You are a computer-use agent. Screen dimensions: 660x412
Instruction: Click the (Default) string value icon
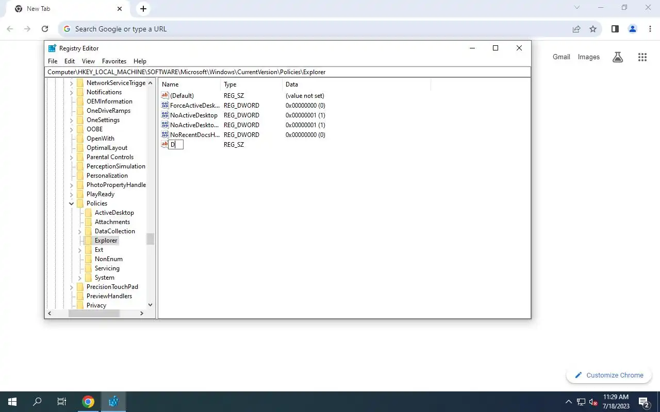pyautogui.click(x=165, y=95)
